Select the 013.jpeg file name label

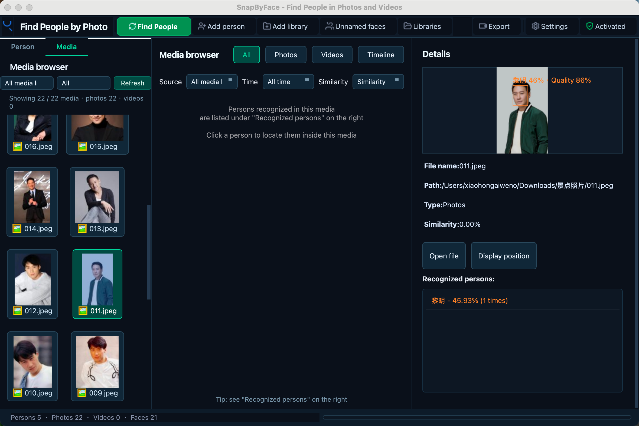pos(103,229)
